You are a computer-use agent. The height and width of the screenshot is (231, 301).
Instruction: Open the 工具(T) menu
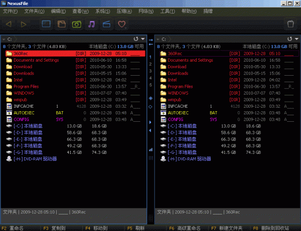tap(168, 12)
